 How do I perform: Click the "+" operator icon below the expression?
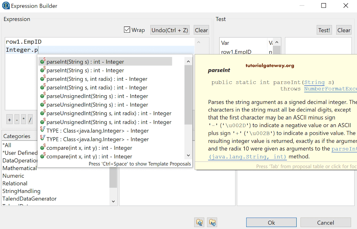tap(9, 119)
